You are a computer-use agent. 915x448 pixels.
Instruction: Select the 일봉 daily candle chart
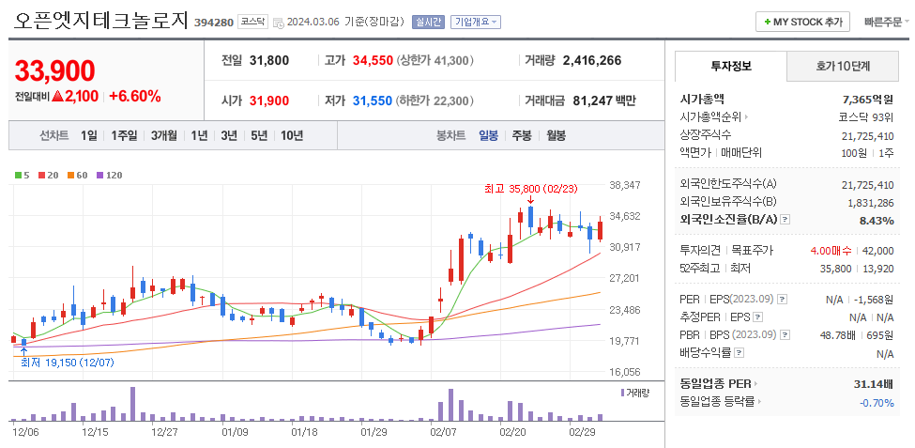click(x=488, y=135)
